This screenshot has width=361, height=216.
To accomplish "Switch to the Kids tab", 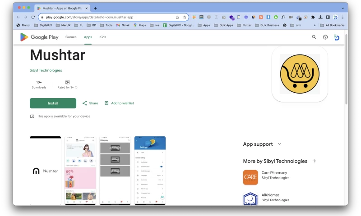I will click(x=103, y=37).
